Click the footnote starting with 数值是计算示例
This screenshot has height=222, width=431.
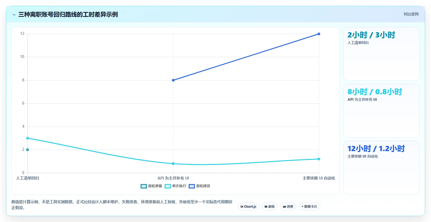tap(122, 205)
